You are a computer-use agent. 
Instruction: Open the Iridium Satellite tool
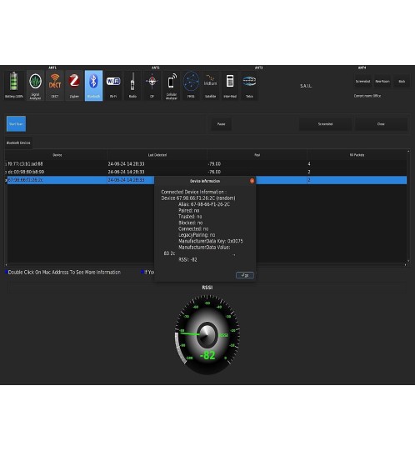210,85
